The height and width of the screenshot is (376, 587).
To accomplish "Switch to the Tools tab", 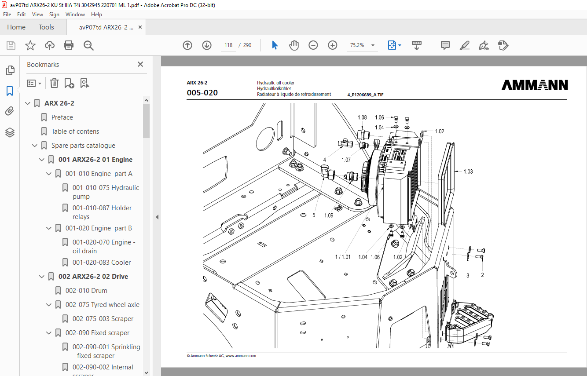I will point(46,27).
